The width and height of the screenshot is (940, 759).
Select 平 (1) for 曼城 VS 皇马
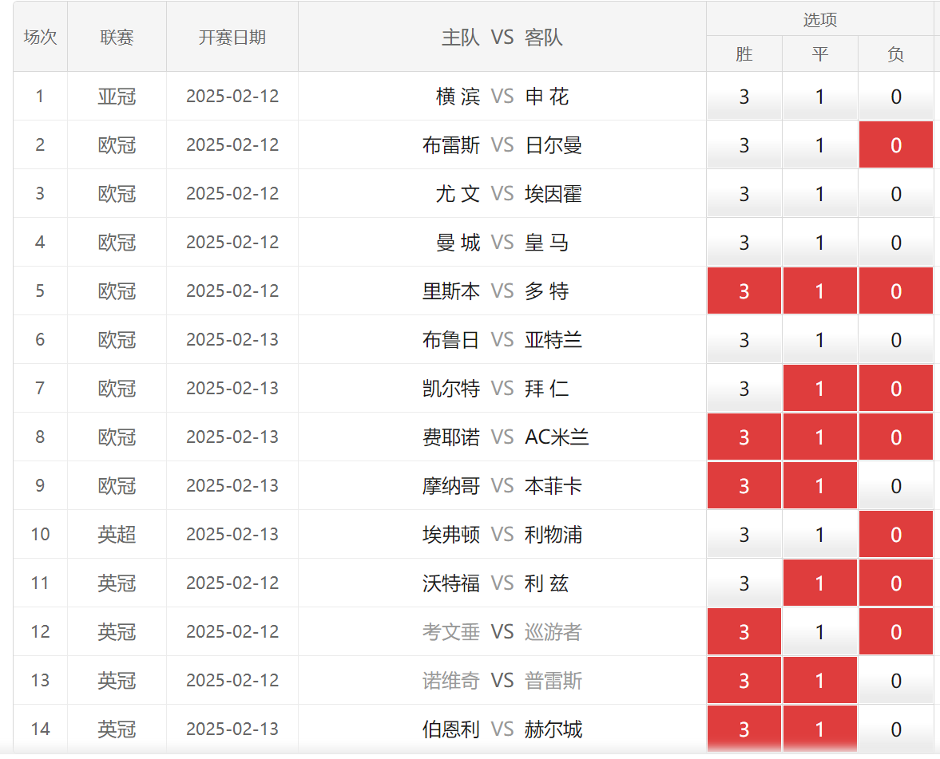pos(819,243)
